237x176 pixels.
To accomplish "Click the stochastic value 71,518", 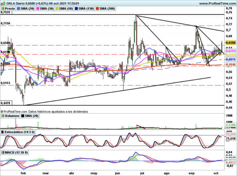I will tap(231, 138).
